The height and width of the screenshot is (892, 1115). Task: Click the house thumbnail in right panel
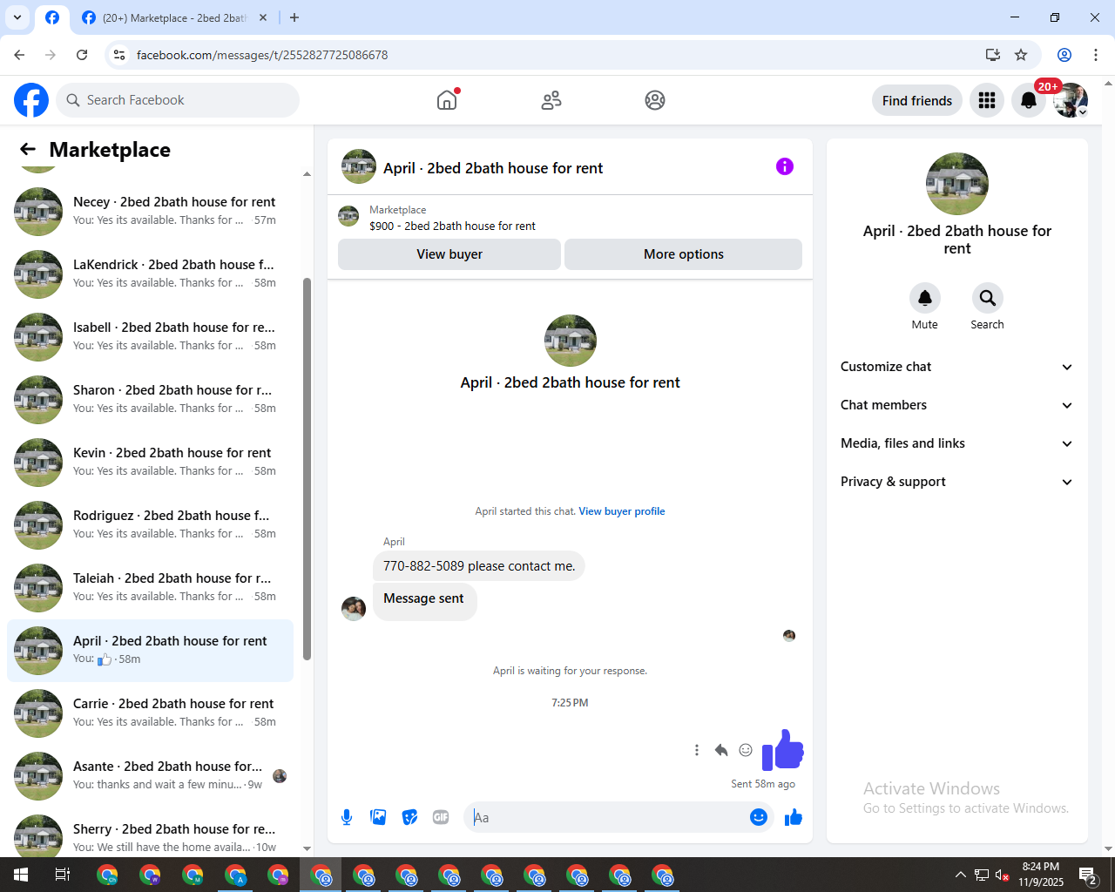pyautogui.click(x=957, y=184)
